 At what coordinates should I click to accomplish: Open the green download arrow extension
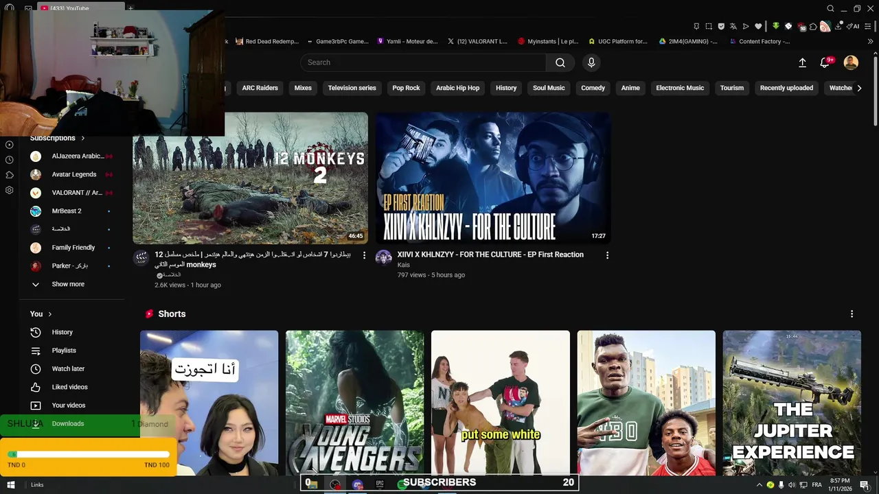(776, 26)
